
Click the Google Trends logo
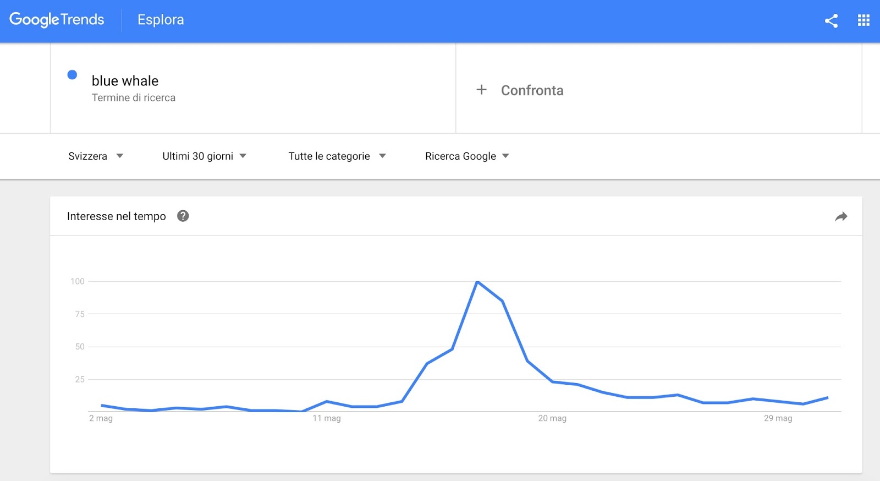[x=57, y=20]
